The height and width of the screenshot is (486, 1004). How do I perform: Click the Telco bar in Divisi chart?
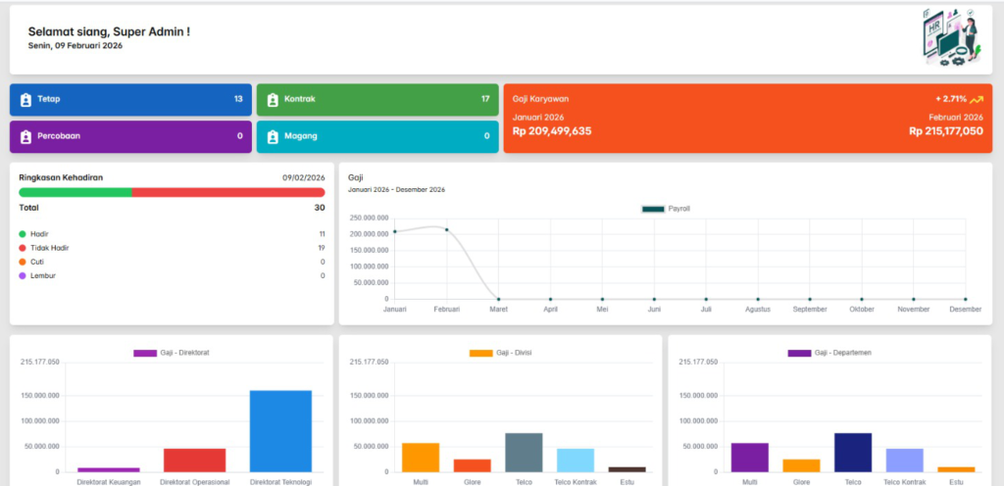[524, 452]
